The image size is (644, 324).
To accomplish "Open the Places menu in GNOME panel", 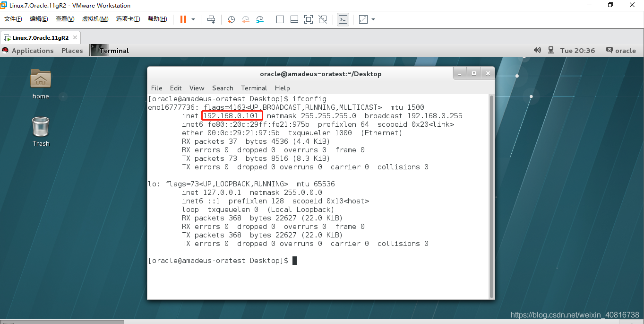I will pos(72,51).
